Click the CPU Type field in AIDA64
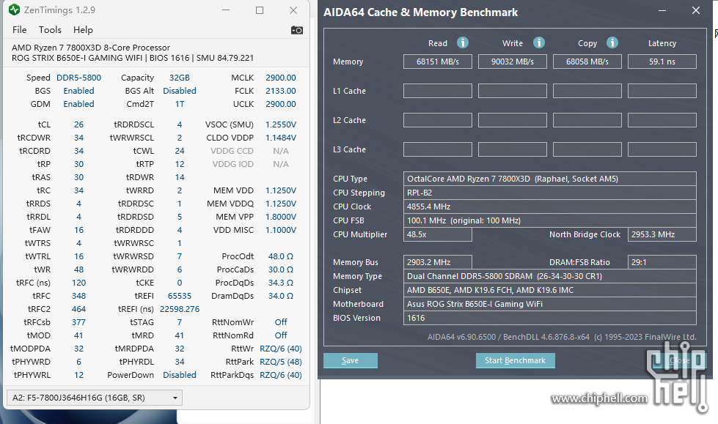This screenshot has width=718, height=424. pos(550,179)
